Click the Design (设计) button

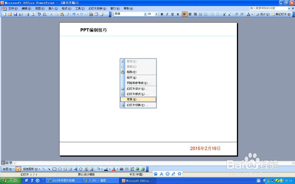coord(263,14)
